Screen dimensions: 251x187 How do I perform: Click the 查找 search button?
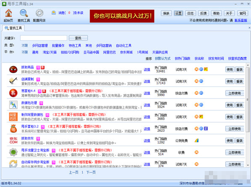pyautogui.click(x=78, y=38)
